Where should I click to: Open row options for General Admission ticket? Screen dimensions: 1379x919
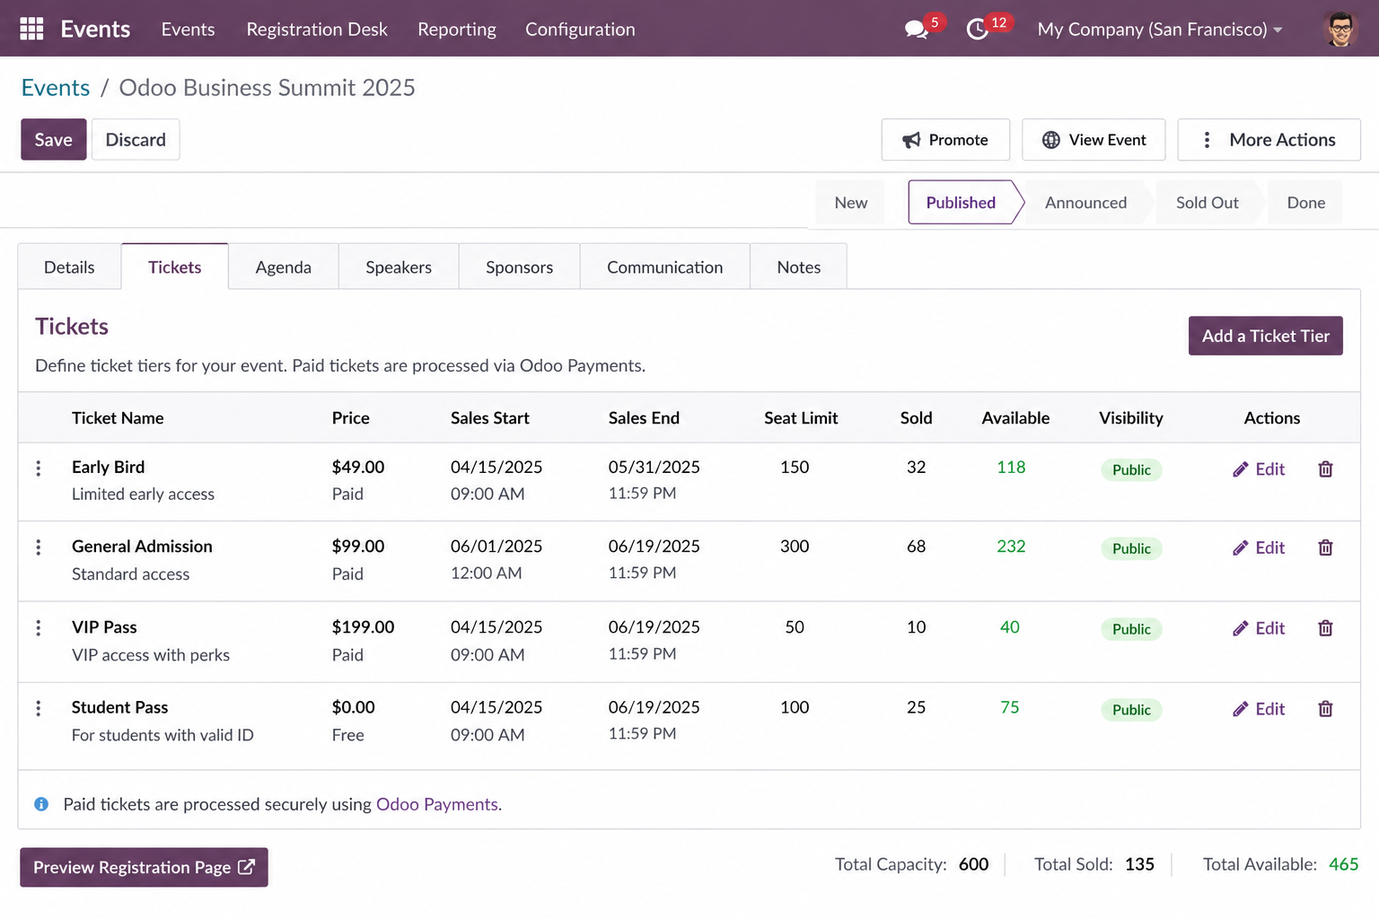38,547
